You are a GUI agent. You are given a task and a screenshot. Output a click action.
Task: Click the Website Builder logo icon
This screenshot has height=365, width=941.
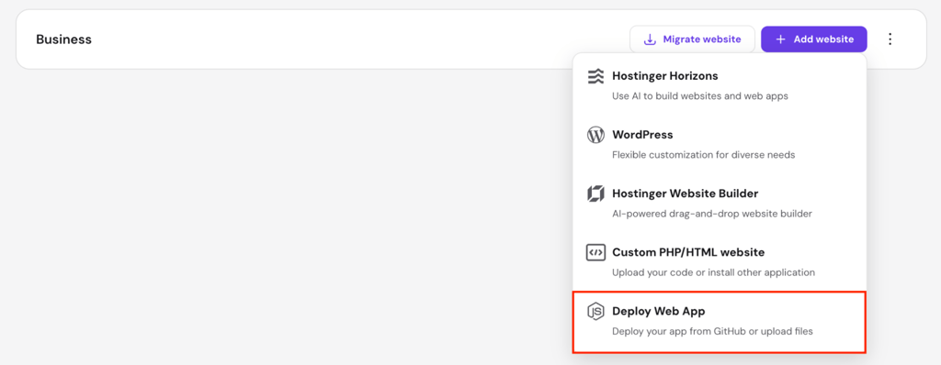click(x=595, y=194)
